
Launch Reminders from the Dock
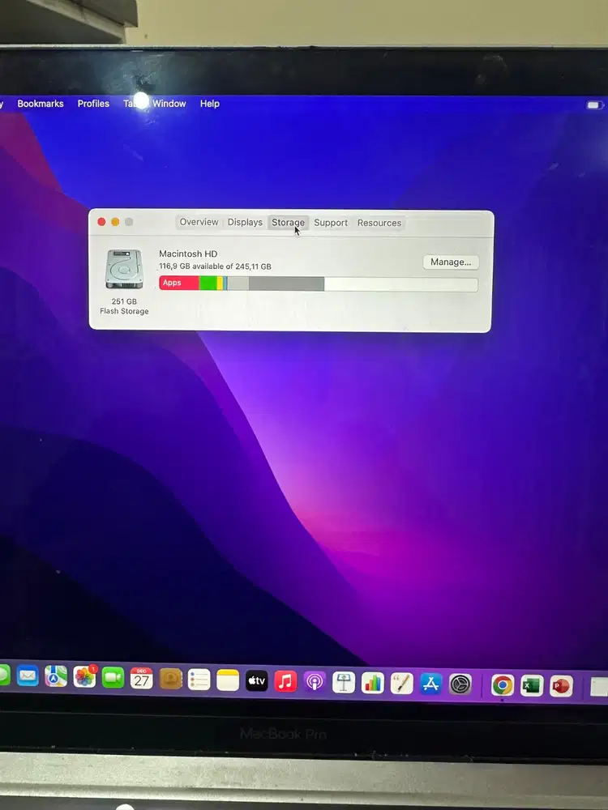(x=199, y=680)
